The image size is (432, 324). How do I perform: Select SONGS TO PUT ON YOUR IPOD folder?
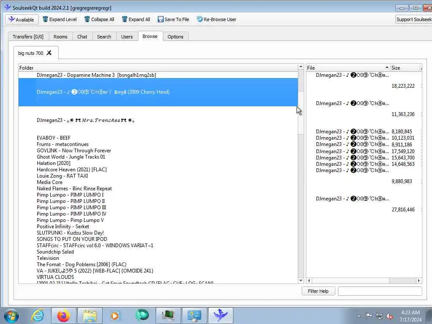click(x=72, y=239)
